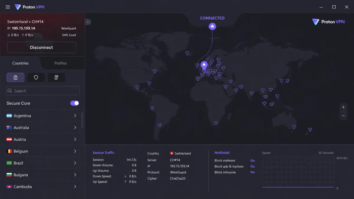This screenshot has width=354, height=199.
Task: Expand the Argentina server list
Action: coord(75,116)
